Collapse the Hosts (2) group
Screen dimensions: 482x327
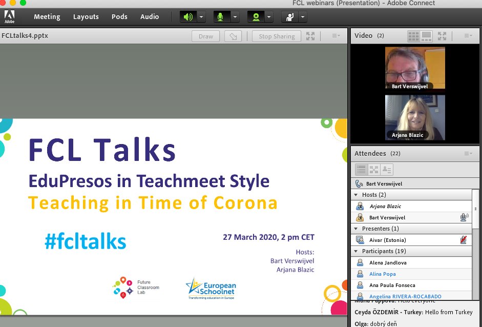pos(356,195)
